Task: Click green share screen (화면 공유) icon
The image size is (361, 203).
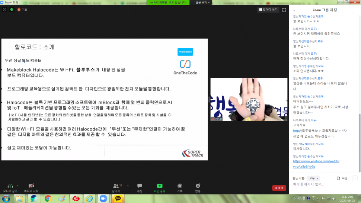Action: [160, 186]
